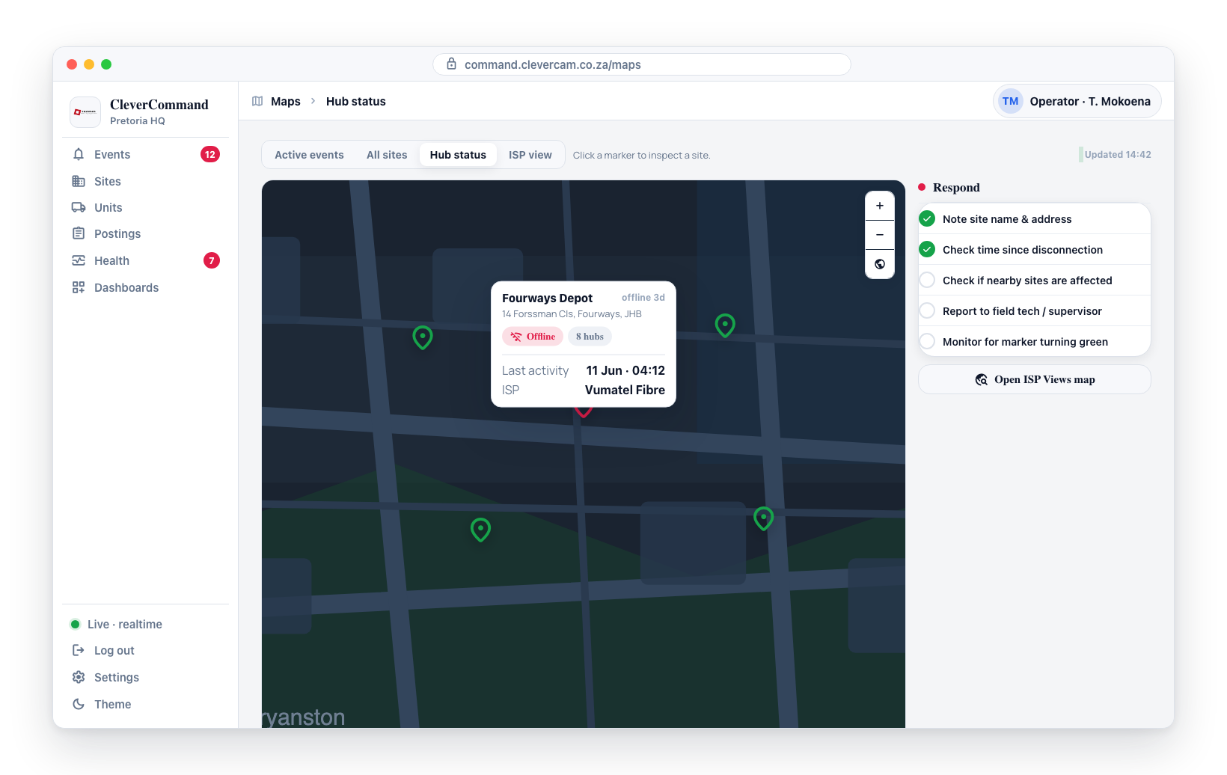Toggle Theme in the sidebar
1227x775 pixels.
point(145,704)
